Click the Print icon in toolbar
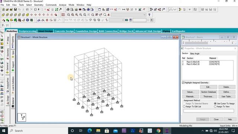 click(68, 9)
